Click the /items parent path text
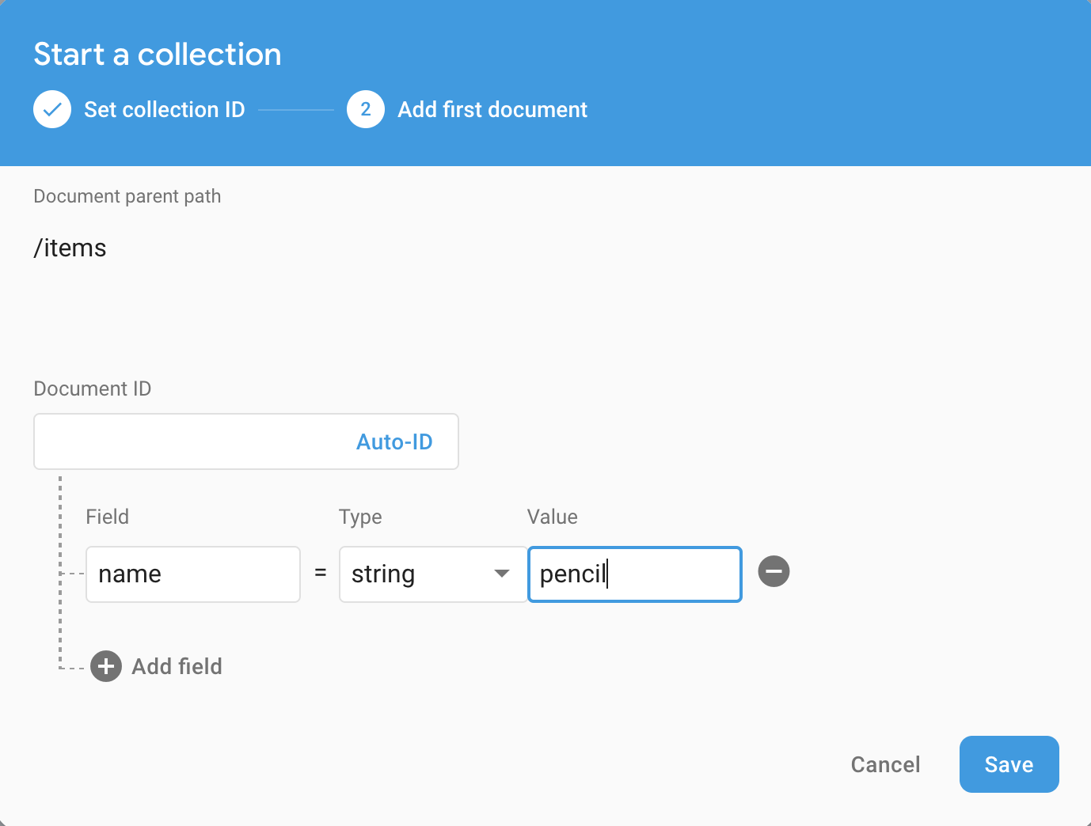Image resolution: width=1091 pixels, height=826 pixels. 70,248
